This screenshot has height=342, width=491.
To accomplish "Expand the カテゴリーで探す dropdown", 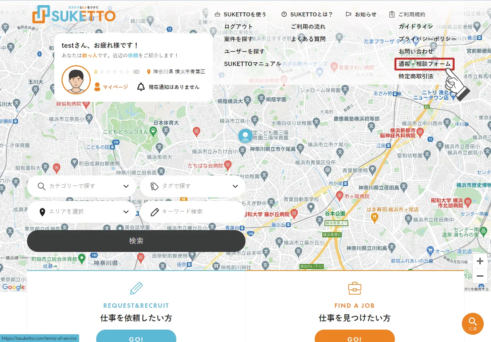I will (82, 186).
